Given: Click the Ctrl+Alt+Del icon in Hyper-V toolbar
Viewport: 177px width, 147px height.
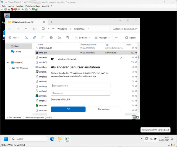Looking at the screenshot, I should click(2, 9).
